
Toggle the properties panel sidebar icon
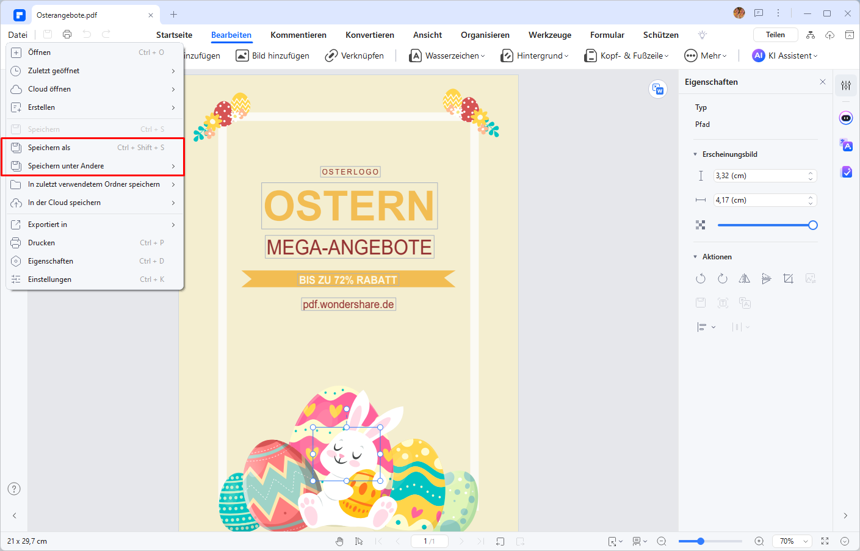coord(846,85)
